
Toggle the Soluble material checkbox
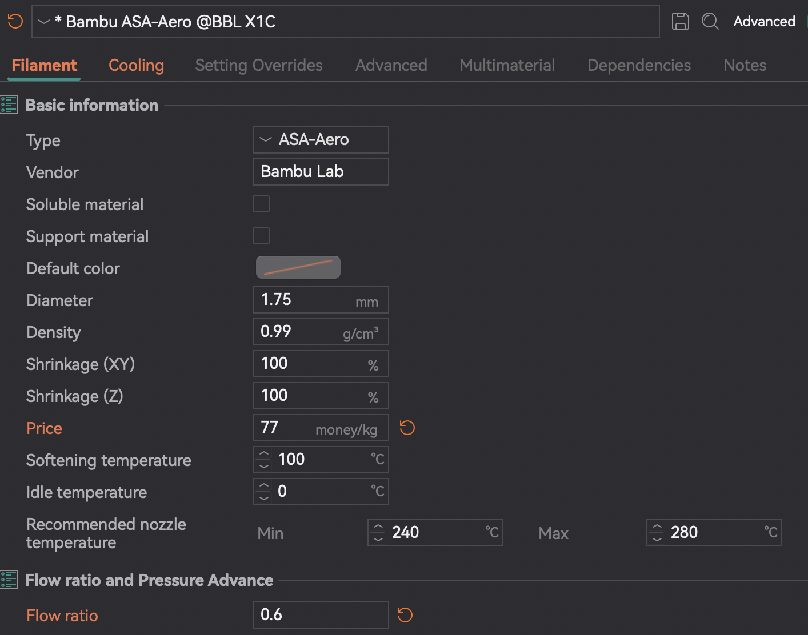[x=261, y=204]
